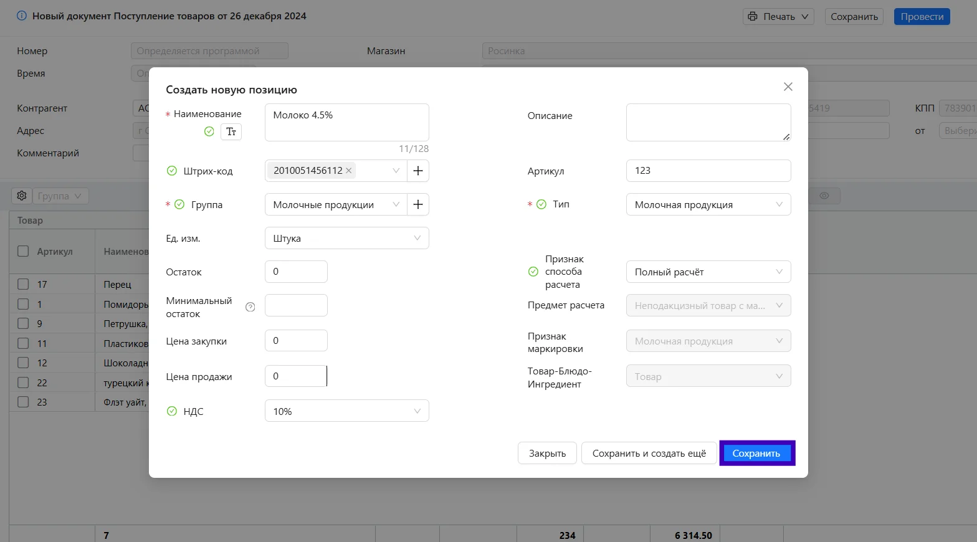Focus the Описание text area

(x=708, y=122)
